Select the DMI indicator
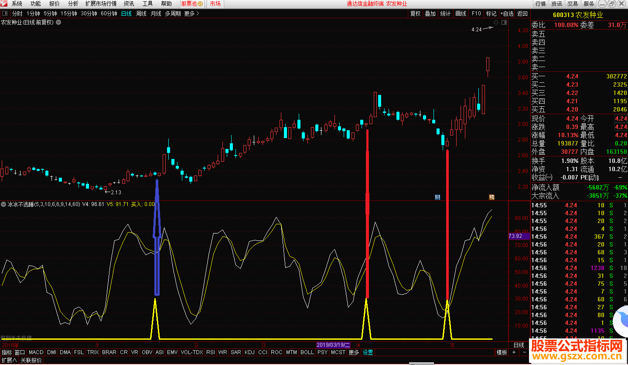 [x=52, y=352]
